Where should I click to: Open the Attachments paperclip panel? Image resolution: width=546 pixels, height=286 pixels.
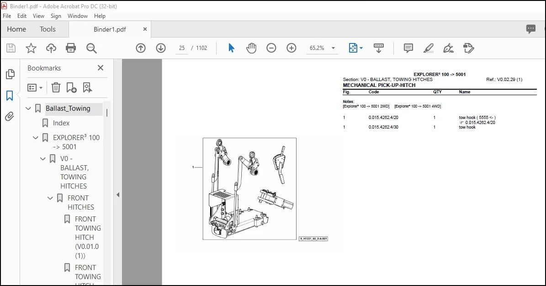[10, 116]
